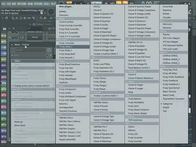Choose Tree view mode
This screenshot has width=196, height=147.
(x=165, y=111)
